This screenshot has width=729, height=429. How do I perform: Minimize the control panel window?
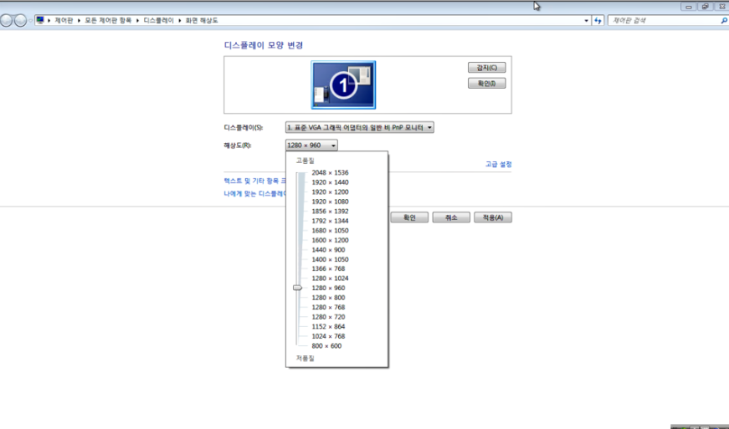689,7
